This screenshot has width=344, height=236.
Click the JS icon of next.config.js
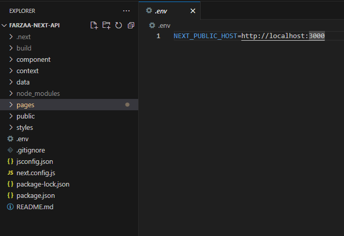click(x=10, y=173)
